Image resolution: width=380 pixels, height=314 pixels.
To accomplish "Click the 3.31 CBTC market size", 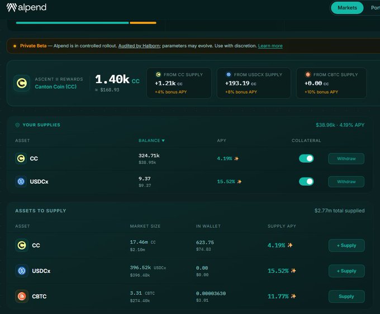I will pyautogui.click(x=142, y=293).
